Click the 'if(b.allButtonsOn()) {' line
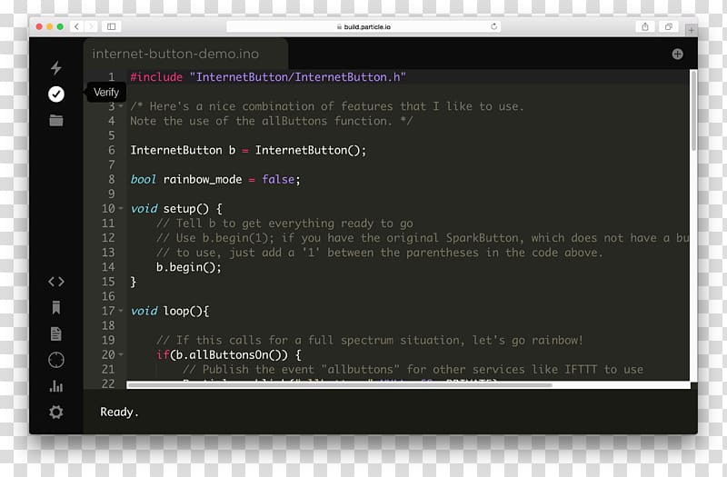Screen dimensions: 727x477 coord(229,354)
